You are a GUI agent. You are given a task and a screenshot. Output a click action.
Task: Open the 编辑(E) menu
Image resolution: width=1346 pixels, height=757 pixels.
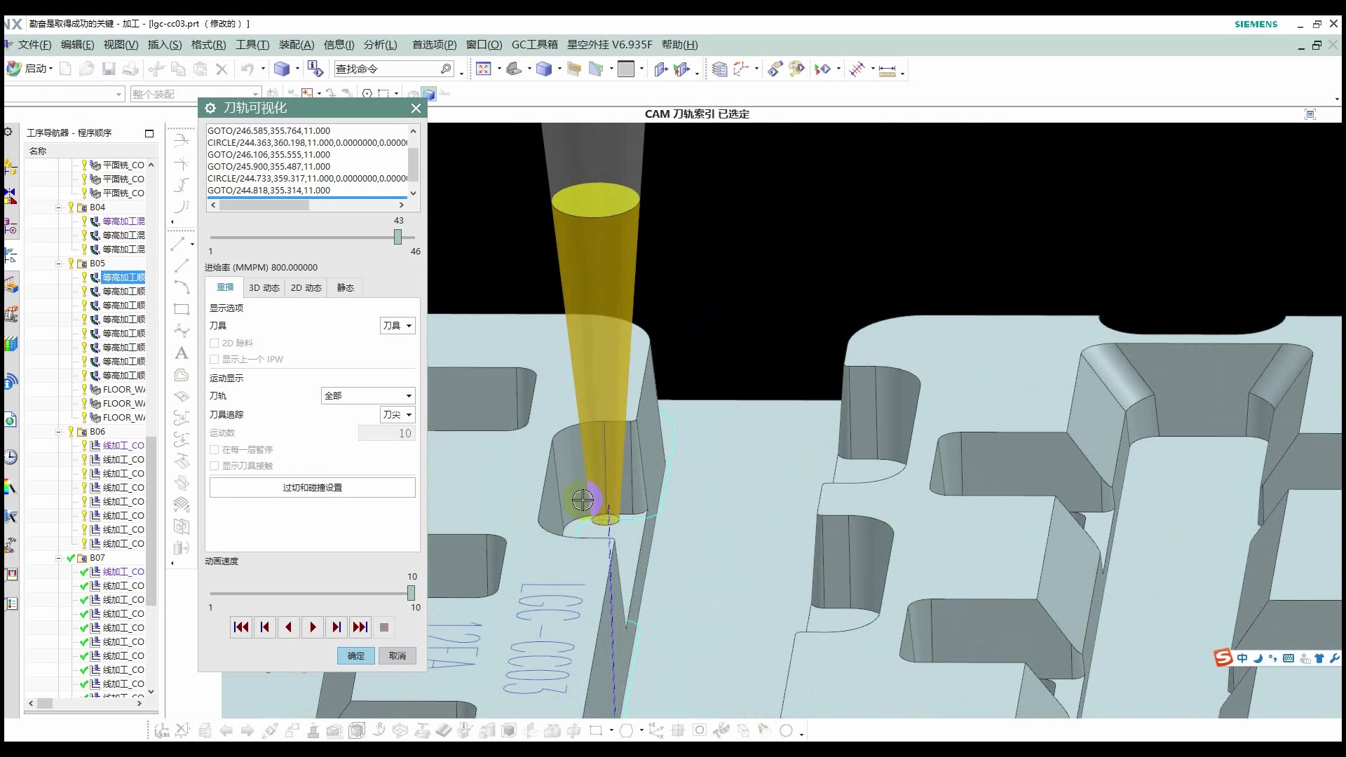[x=77, y=45]
